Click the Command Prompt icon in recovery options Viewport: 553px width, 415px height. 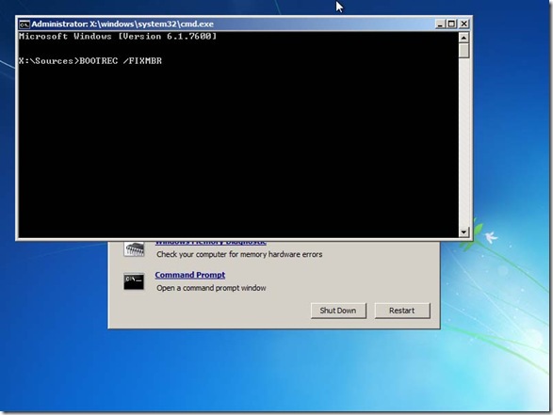pyautogui.click(x=134, y=281)
